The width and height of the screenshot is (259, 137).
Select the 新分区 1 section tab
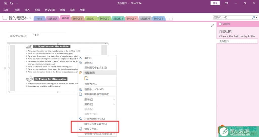coord(91,19)
